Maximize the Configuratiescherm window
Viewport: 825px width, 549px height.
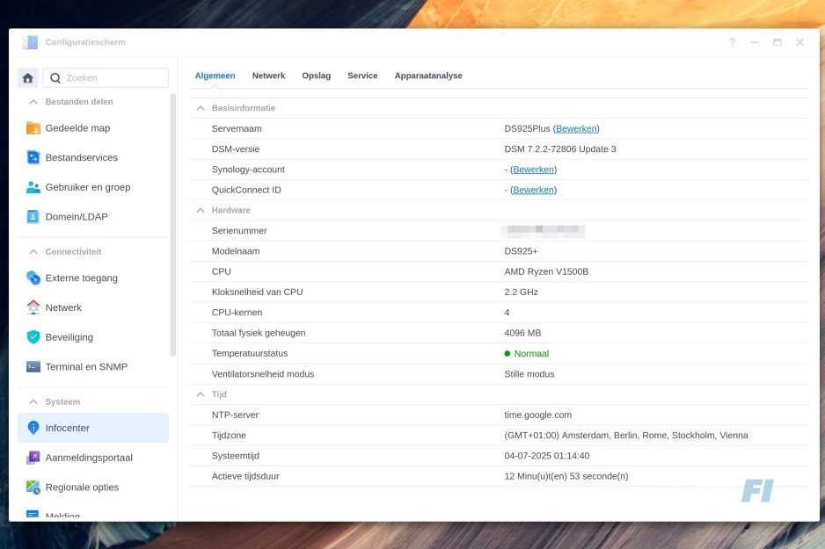[x=778, y=42]
